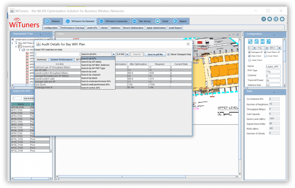The height and width of the screenshot is (188, 295).
Task: Open the Report module icon
Action: tap(175, 21)
